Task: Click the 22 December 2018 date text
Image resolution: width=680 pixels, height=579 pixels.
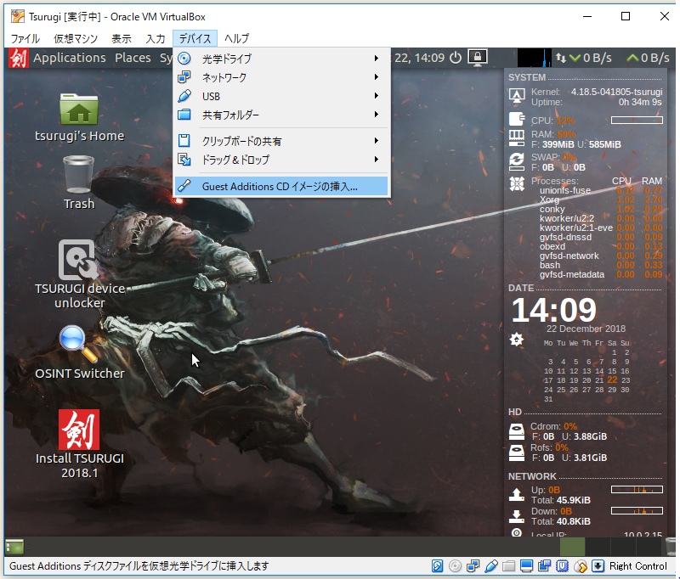Action: (586, 329)
